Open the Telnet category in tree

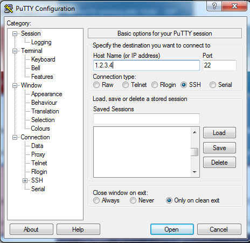tap(39, 163)
